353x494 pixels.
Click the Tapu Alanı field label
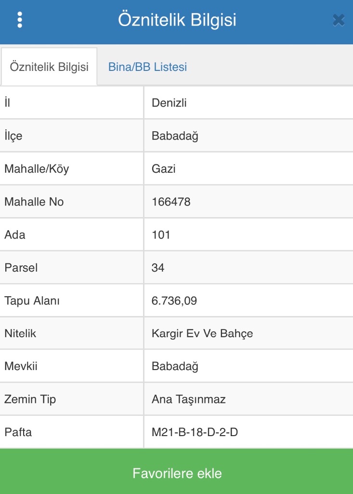click(32, 301)
